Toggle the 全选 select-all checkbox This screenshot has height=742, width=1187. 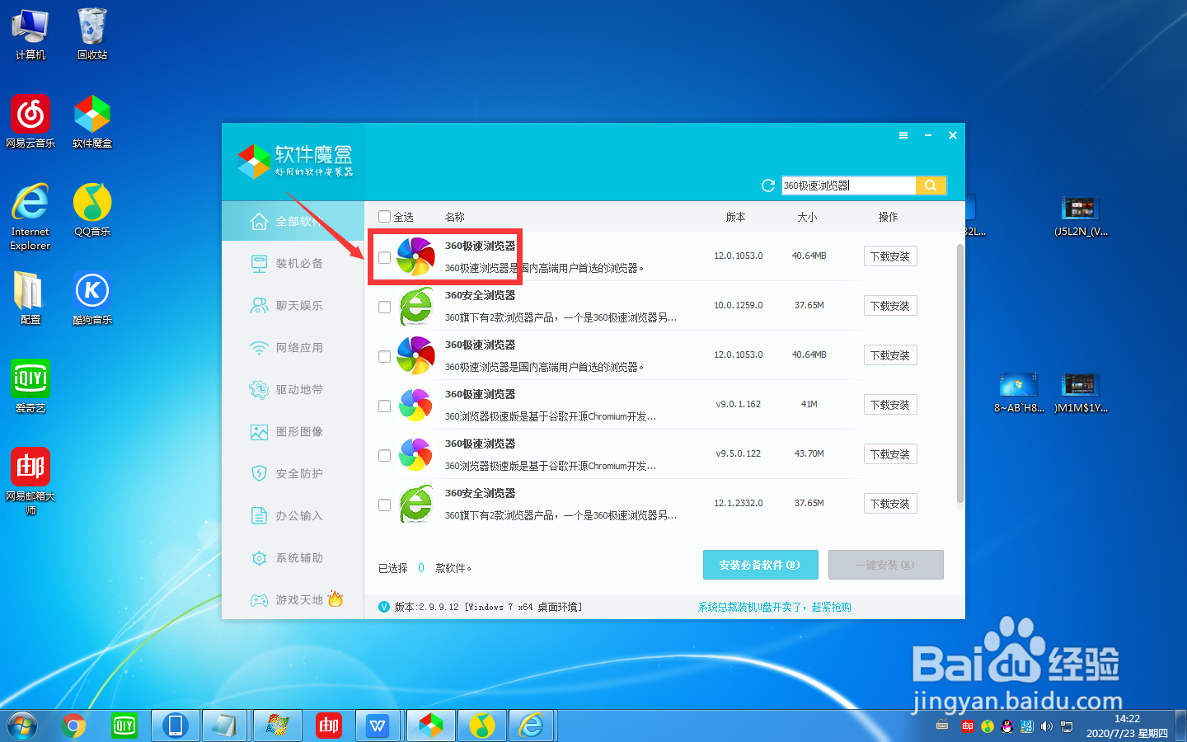[x=384, y=217]
